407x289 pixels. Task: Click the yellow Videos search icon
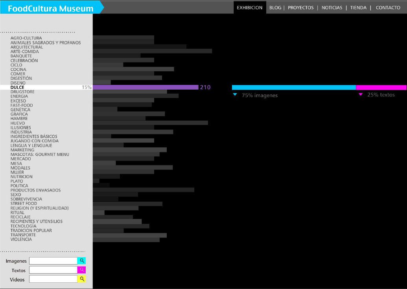click(x=81, y=279)
